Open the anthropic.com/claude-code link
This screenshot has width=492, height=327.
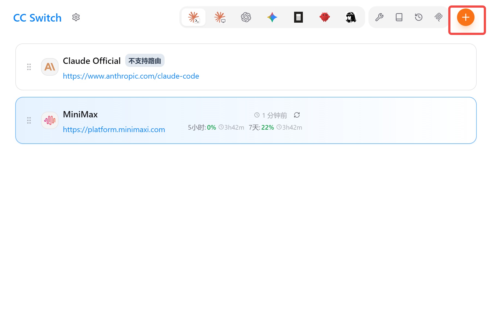pyautogui.click(x=131, y=76)
